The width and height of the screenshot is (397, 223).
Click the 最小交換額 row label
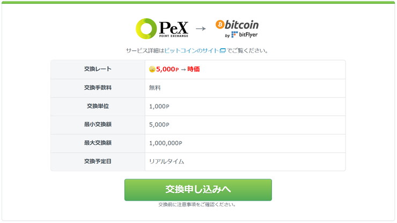coord(98,124)
